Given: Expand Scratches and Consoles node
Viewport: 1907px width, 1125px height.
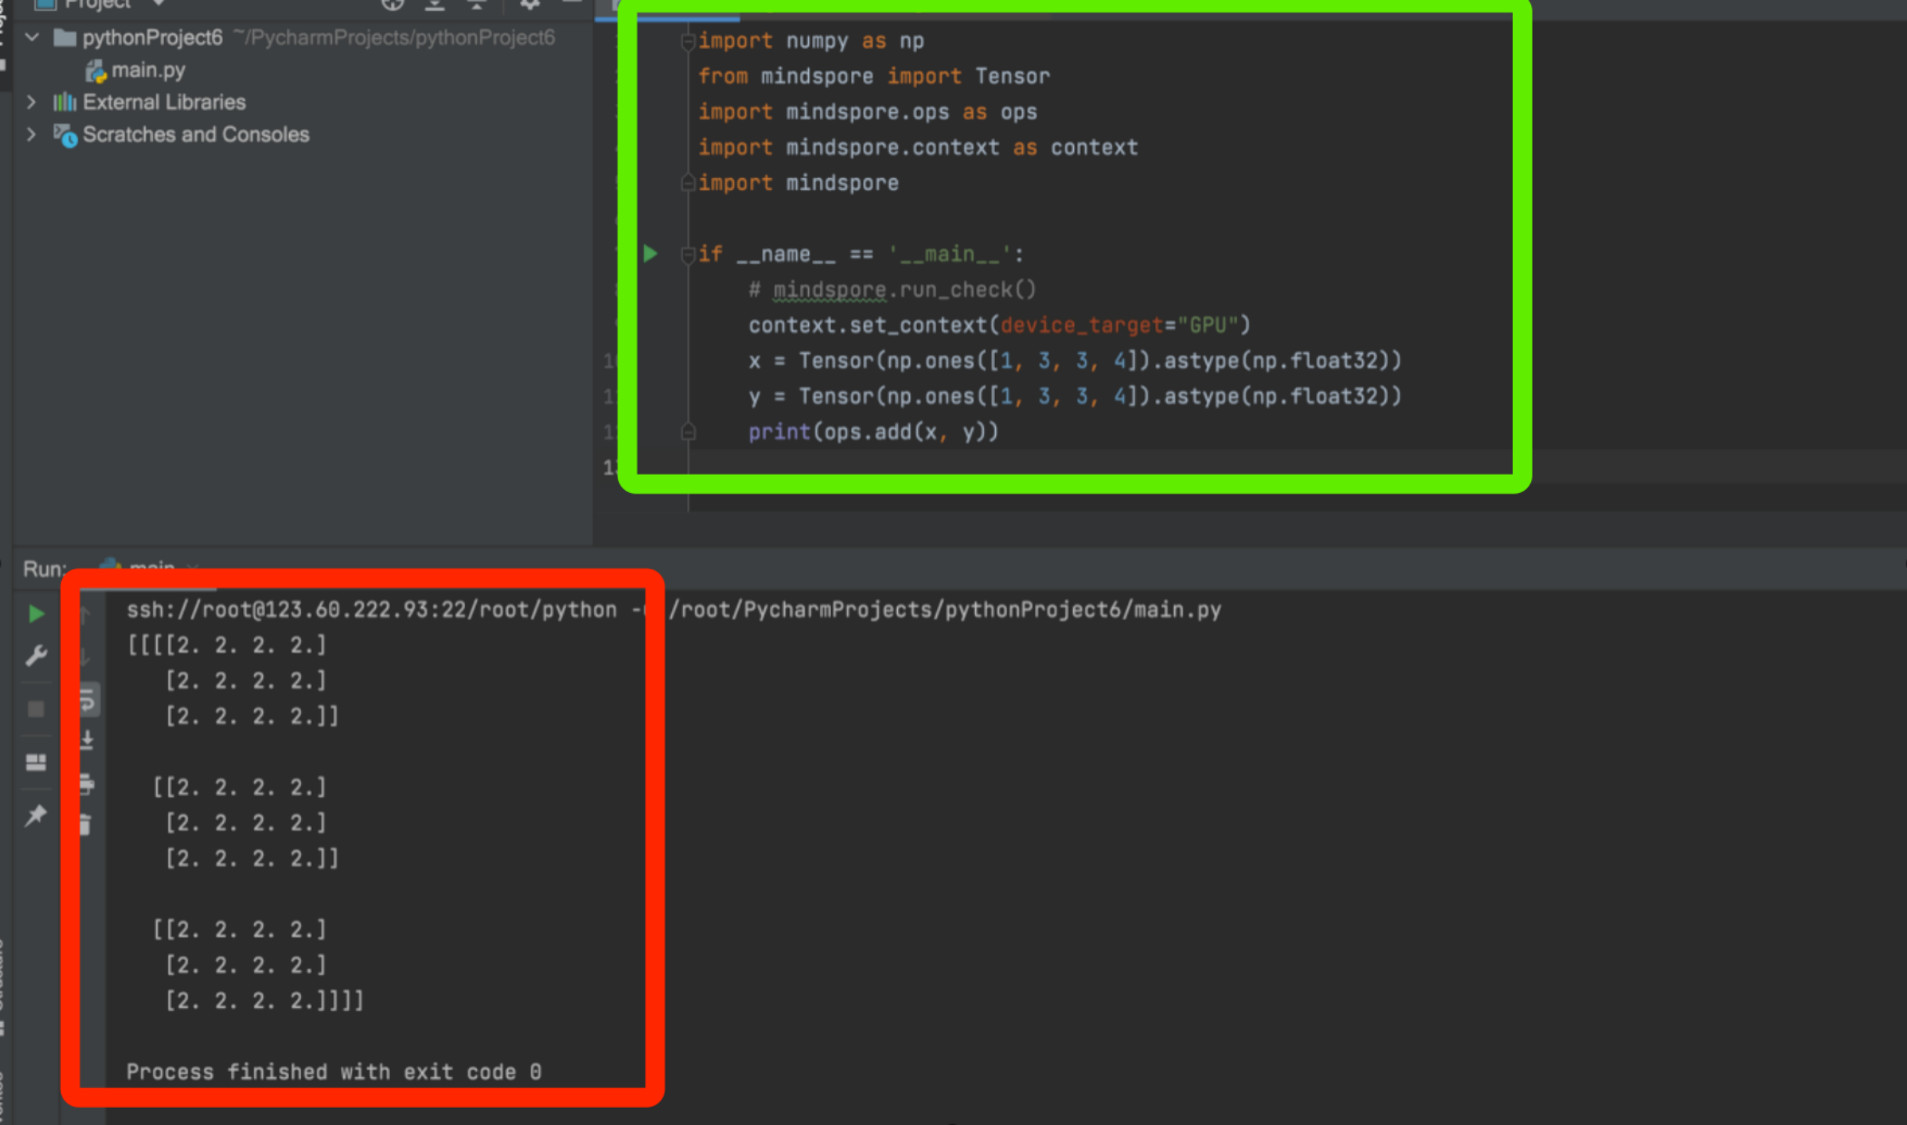Looking at the screenshot, I should click(31, 134).
